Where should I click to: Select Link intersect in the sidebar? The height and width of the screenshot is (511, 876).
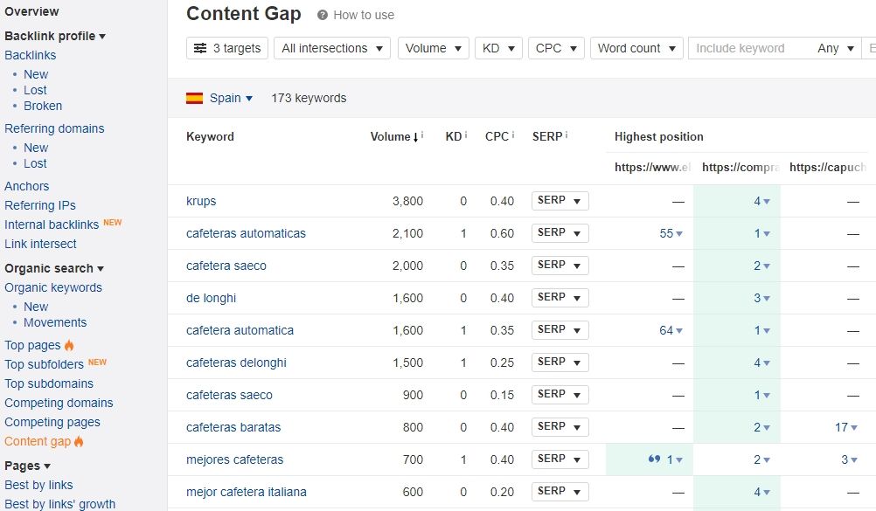pyautogui.click(x=40, y=244)
